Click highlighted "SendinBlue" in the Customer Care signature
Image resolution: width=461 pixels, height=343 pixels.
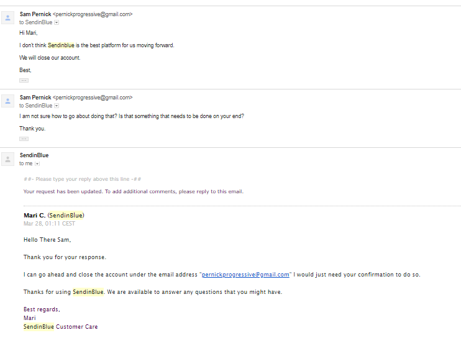coord(39,327)
